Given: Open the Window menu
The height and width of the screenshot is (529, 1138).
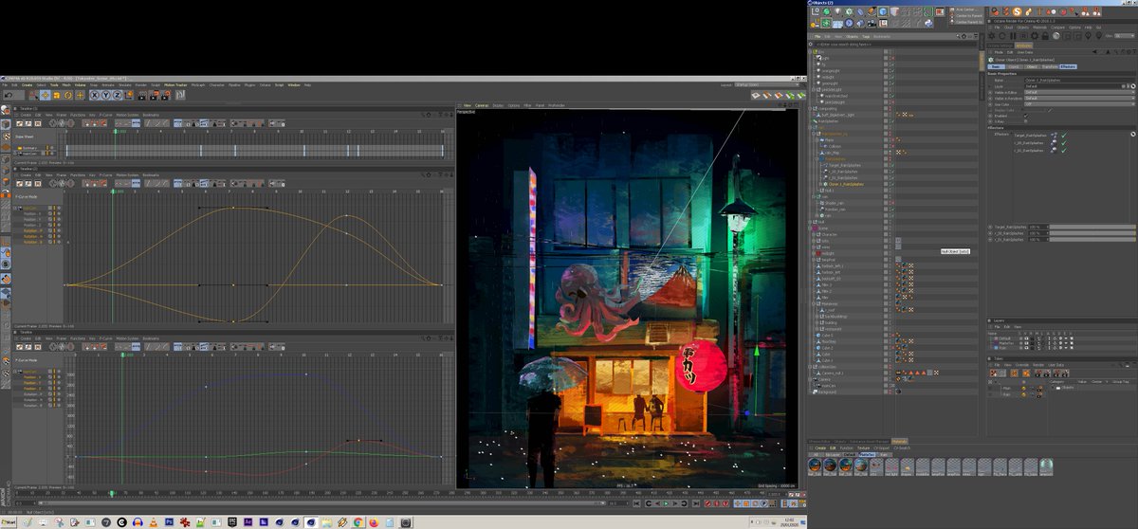Looking at the screenshot, I should tap(293, 85).
